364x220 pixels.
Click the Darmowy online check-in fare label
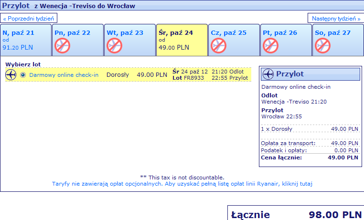tap(63, 75)
